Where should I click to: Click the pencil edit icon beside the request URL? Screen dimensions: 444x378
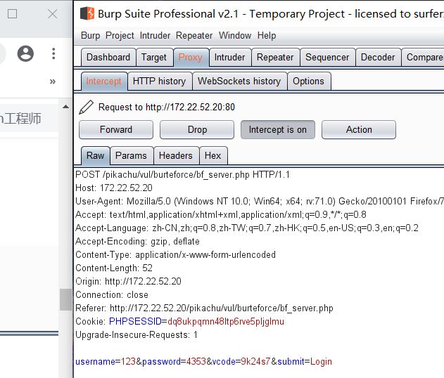click(x=86, y=107)
